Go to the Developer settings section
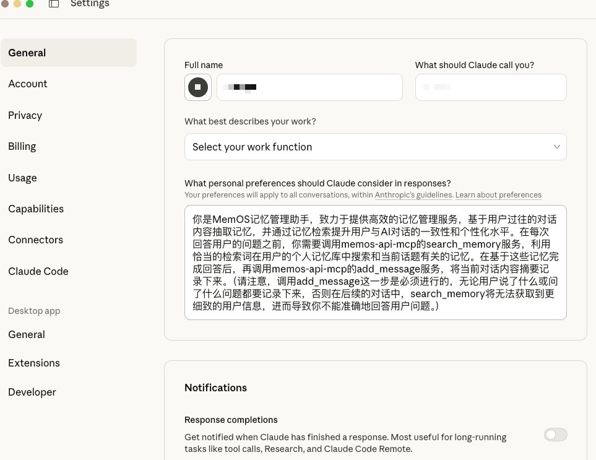This screenshot has width=596, height=460. (32, 392)
